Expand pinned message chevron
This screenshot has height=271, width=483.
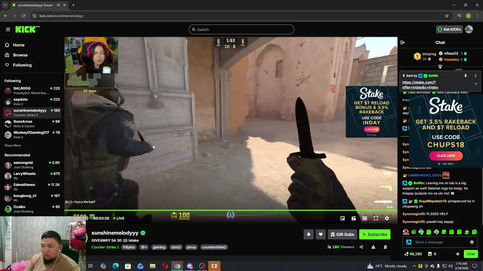click(475, 84)
